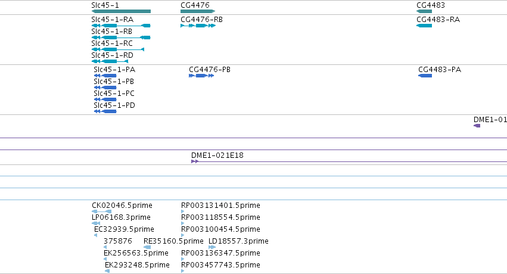Image resolution: width=507 pixels, height=274 pixels.
Task: Click the CG4483-RA transcript label
Action: tap(438, 20)
